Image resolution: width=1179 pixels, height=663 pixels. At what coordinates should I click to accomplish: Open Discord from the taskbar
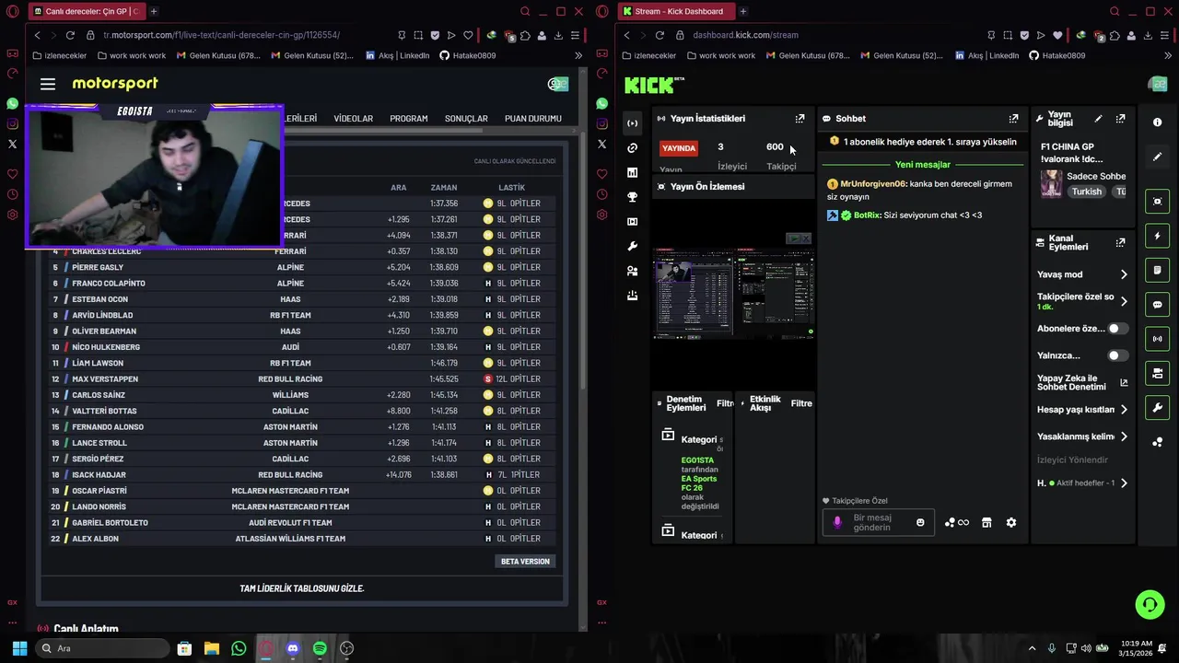293,648
